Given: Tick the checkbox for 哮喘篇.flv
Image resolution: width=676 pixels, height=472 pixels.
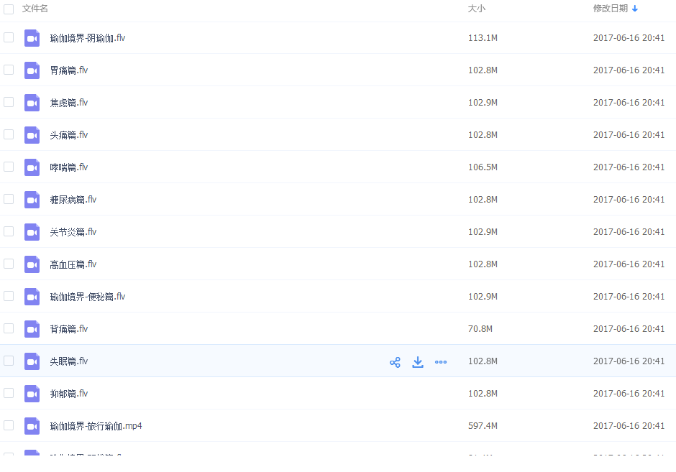Looking at the screenshot, I should pyautogui.click(x=9, y=167).
